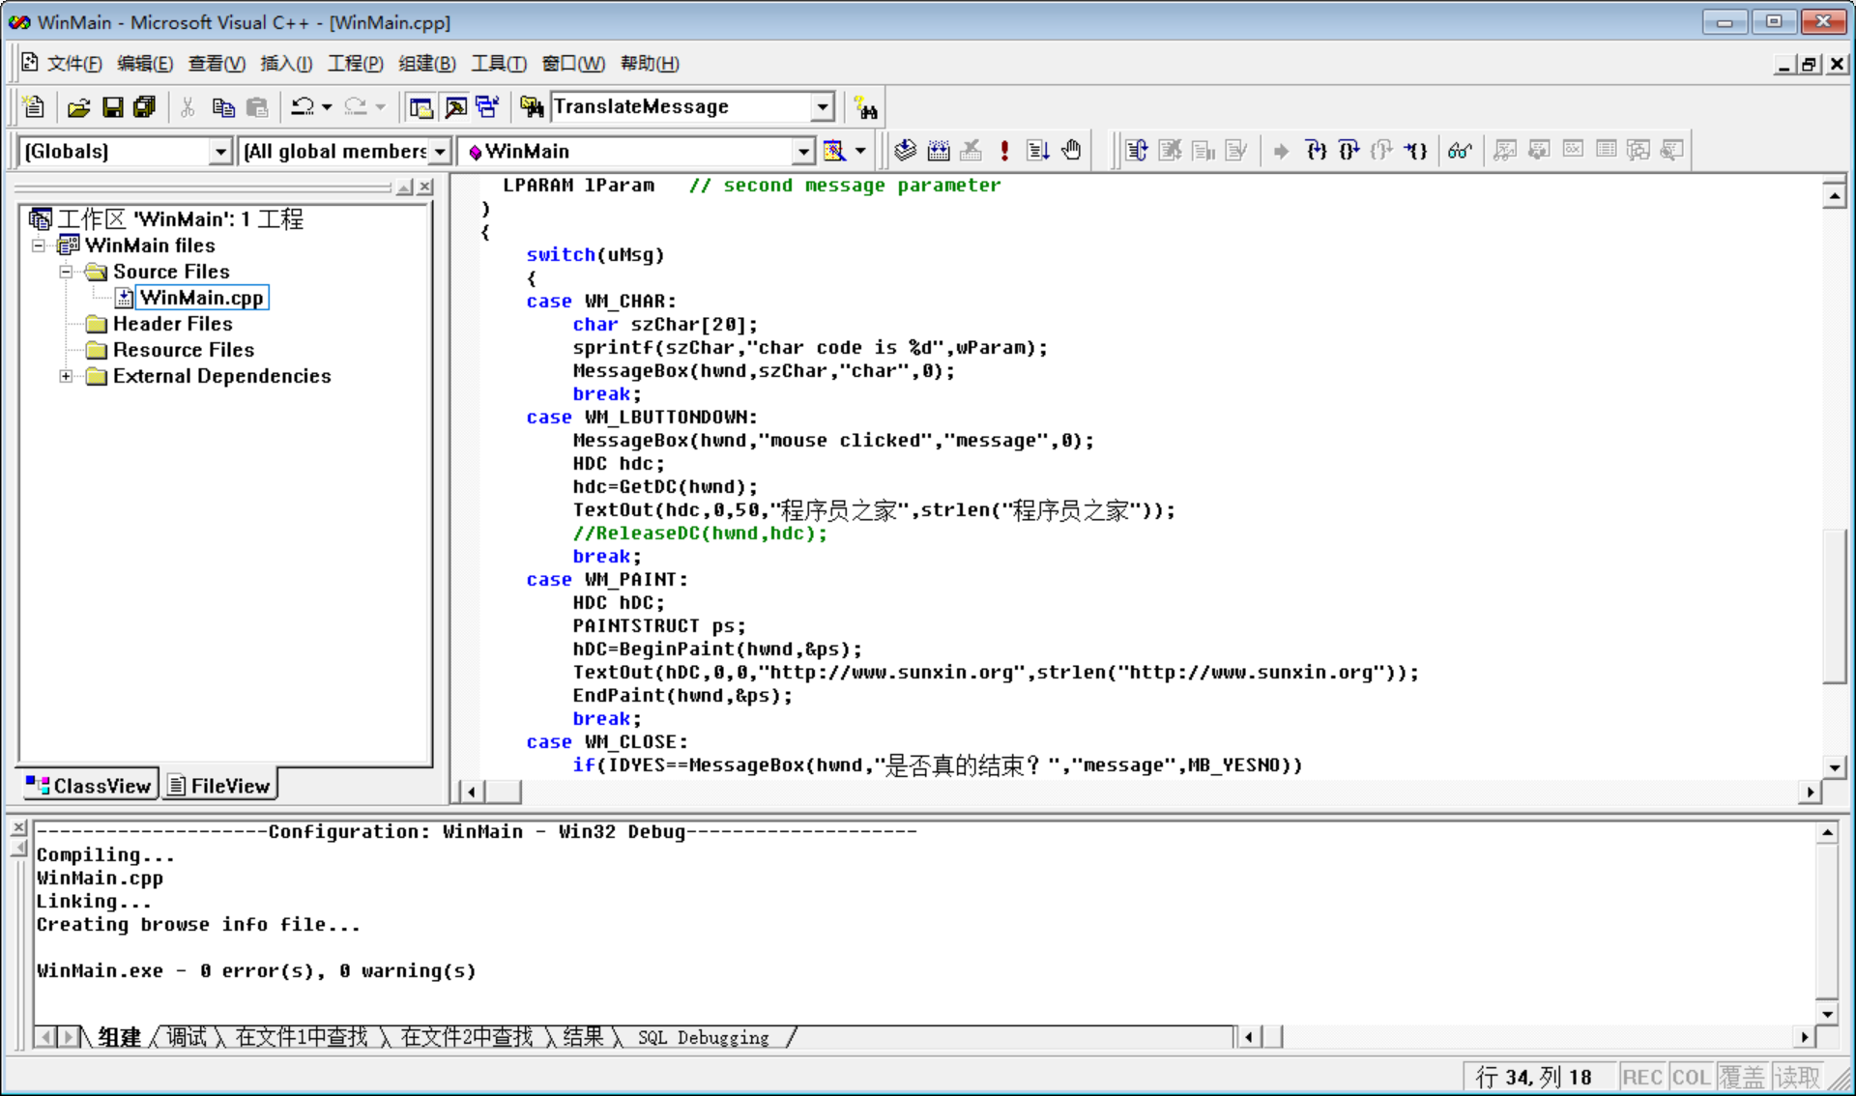The height and width of the screenshot is (1096, 1856).
Task: Click inside the TranslateMessage find field
Action: (681, 107)
